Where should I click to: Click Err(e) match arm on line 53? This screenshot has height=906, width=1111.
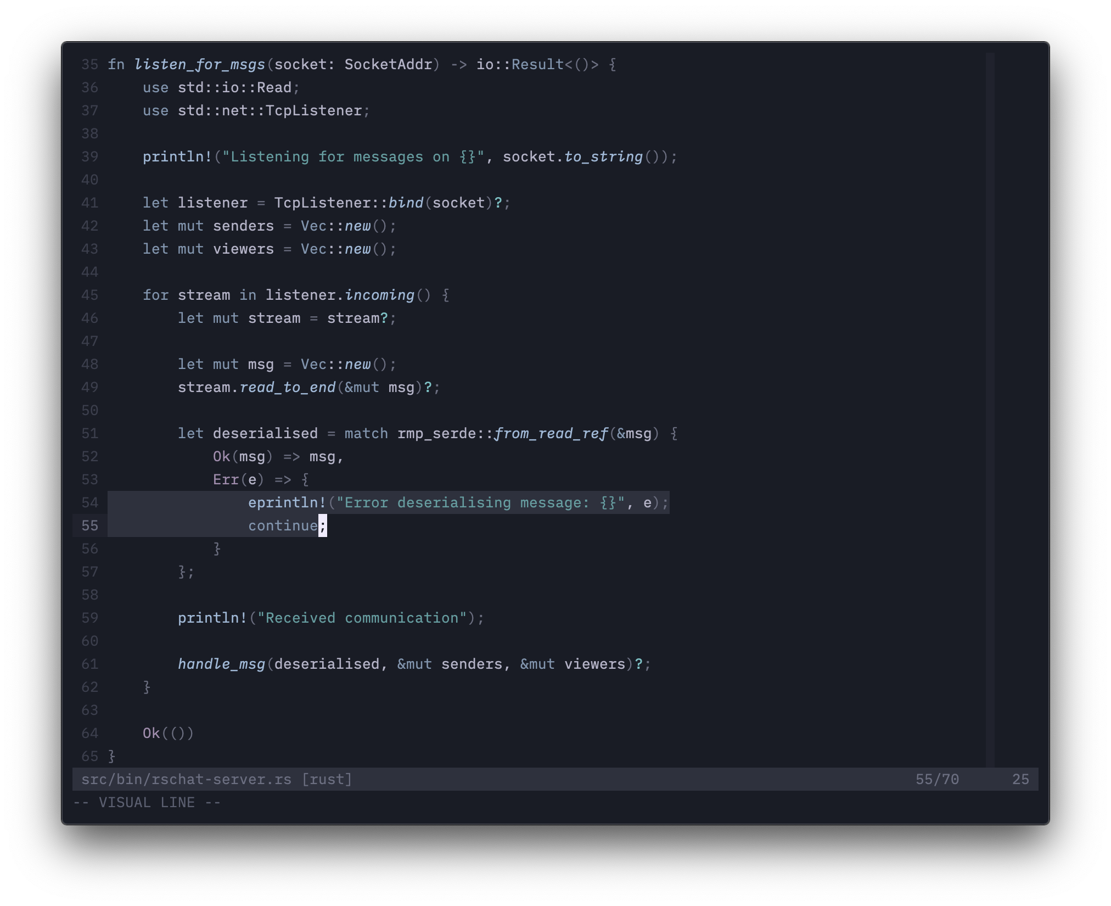[239, 480]
